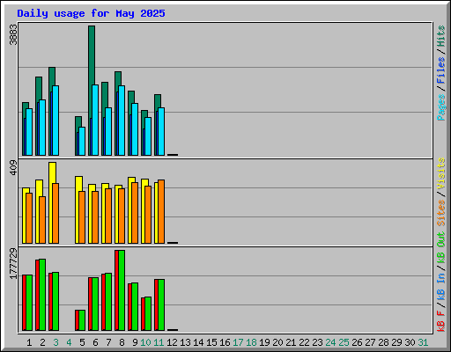The image size is (451, 352).
Task: Click the 177729 kB axis value
Action: [13, 263]
